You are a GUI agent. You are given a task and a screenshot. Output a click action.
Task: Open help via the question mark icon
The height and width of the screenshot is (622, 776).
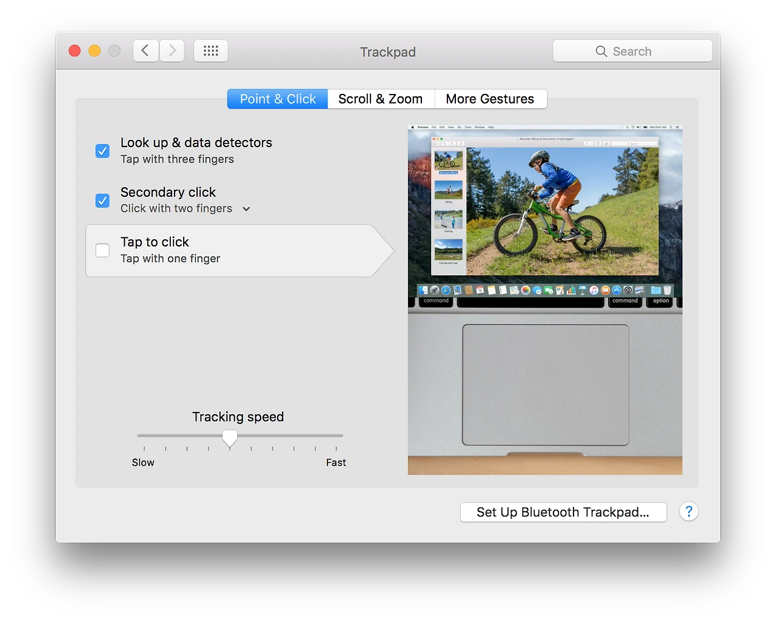pos(689,512)
